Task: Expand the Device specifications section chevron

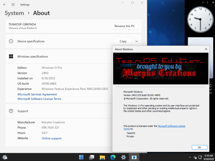Action: click(136, 41)
